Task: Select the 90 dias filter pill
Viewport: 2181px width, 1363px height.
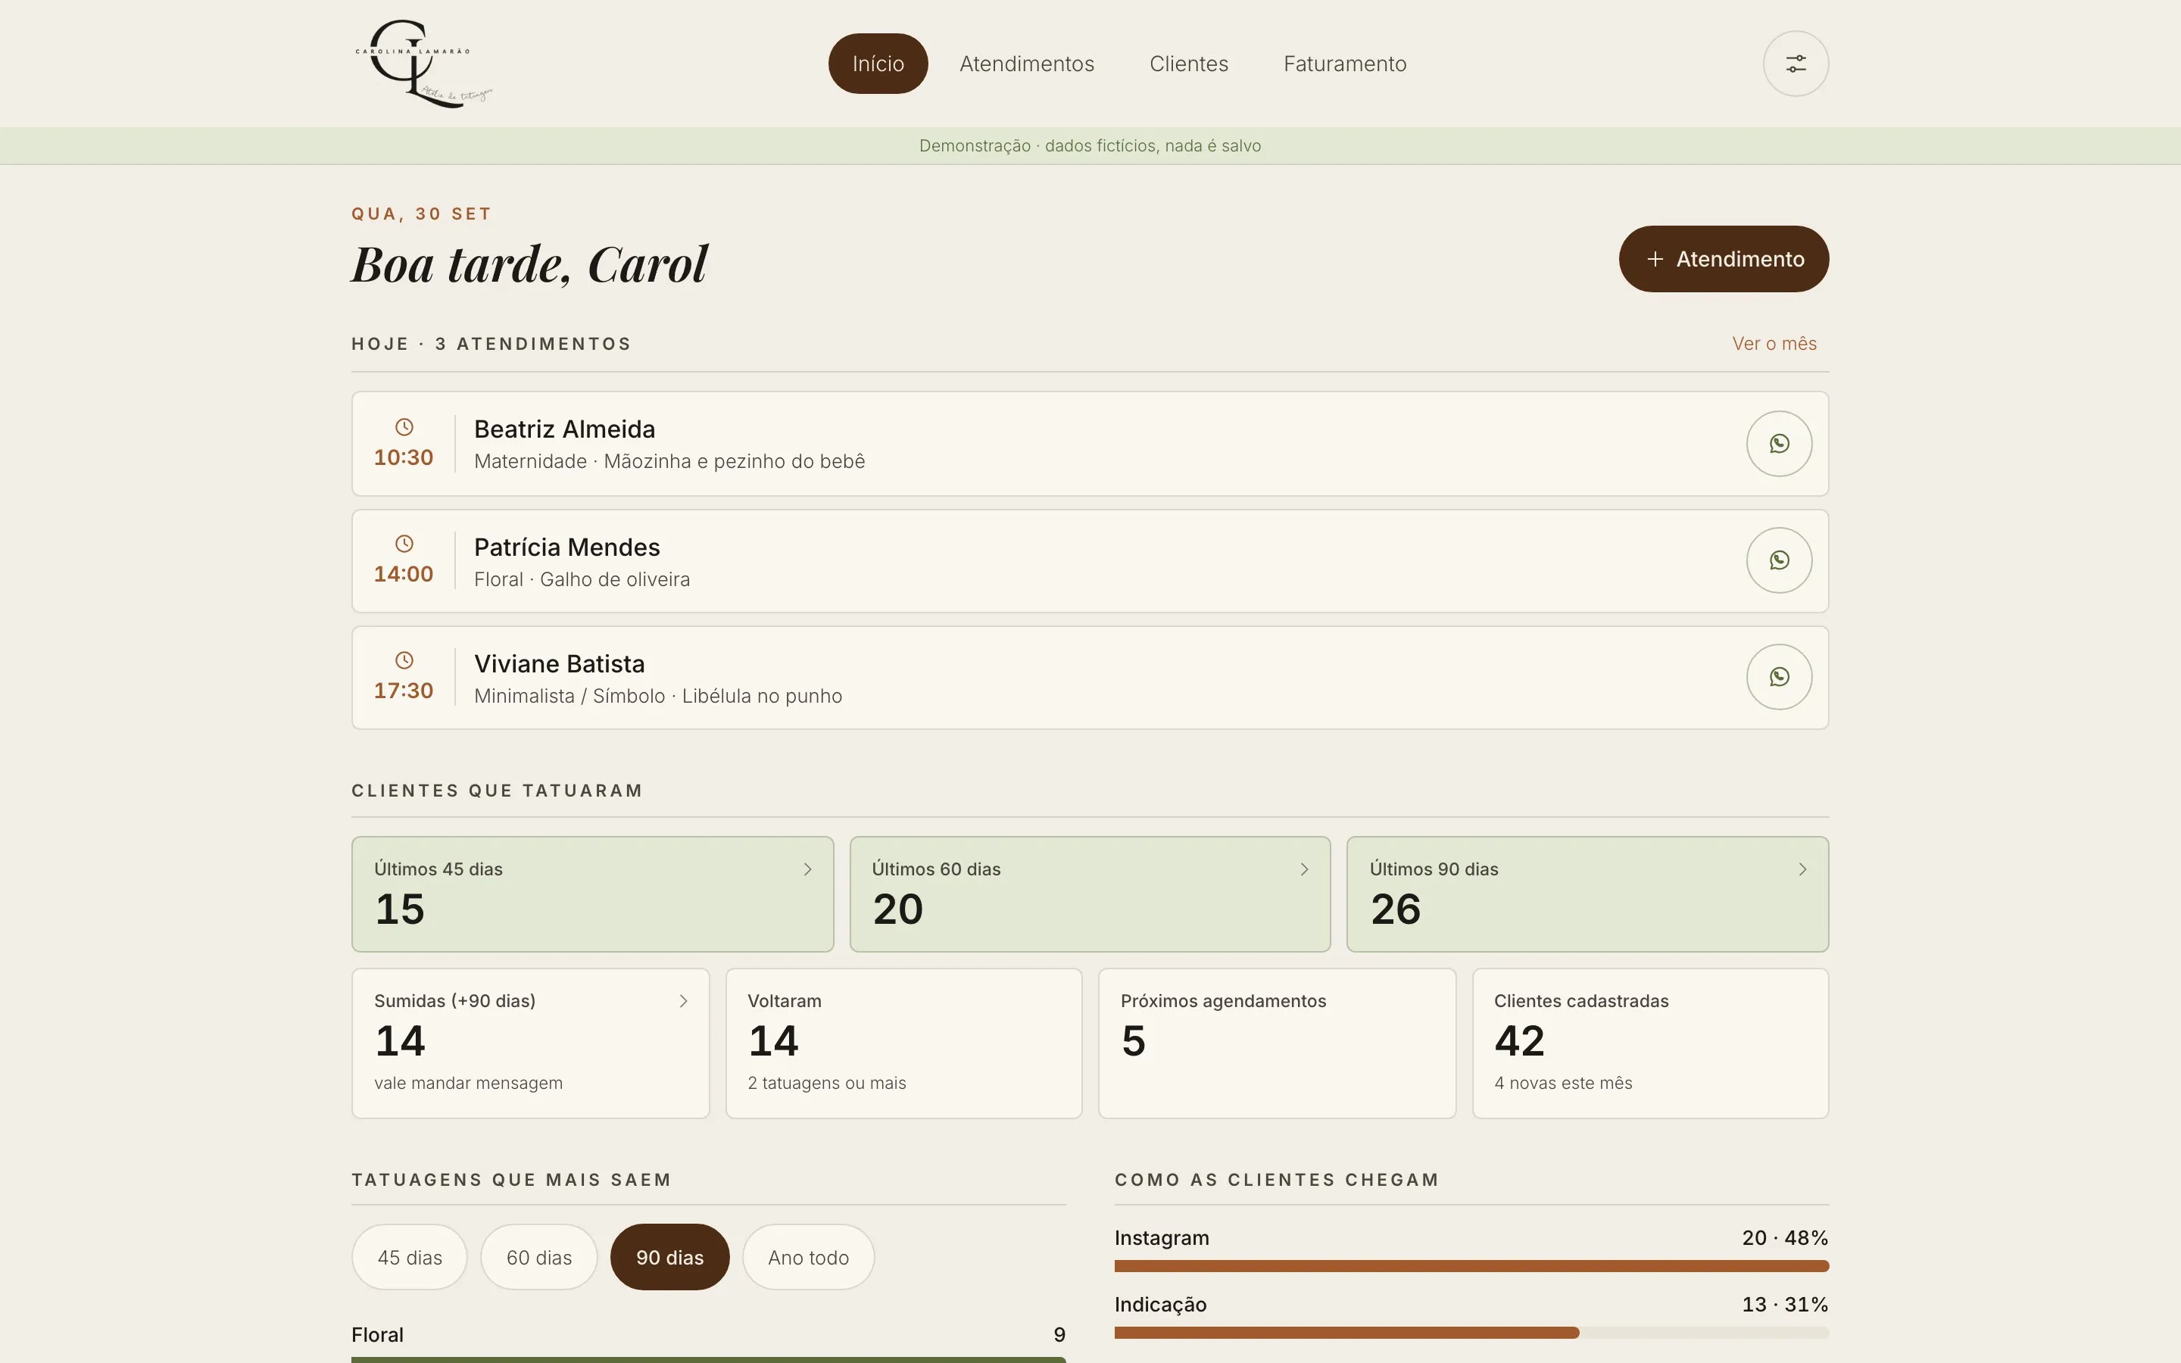Action: [x=669, y=1258]
